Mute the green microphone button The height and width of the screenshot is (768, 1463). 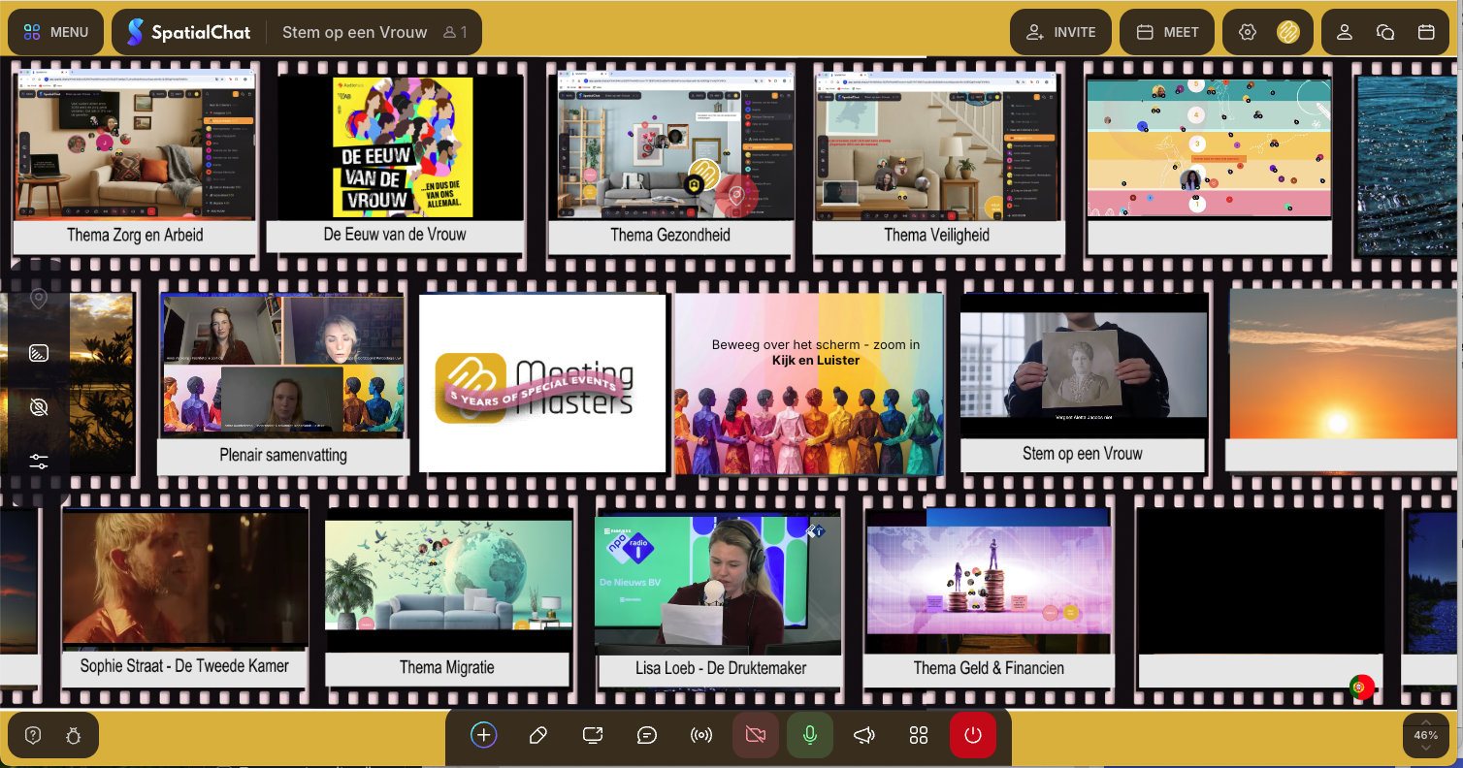coord(809,735)
